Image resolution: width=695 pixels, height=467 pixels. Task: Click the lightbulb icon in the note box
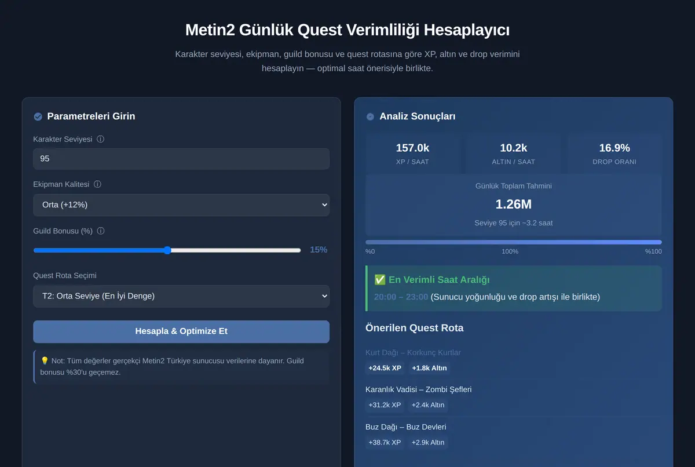coord(45,360)
